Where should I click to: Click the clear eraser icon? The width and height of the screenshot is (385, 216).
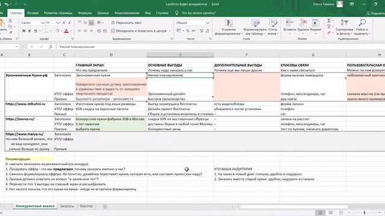point(329,33)
